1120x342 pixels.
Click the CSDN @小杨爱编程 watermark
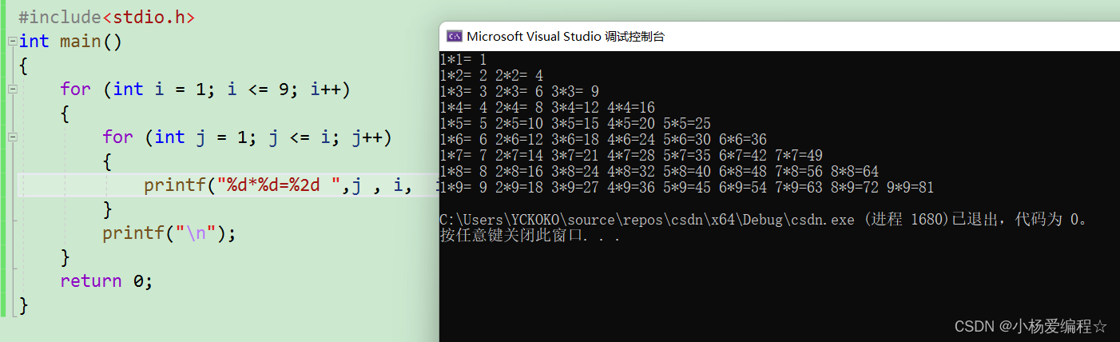coord(1031,326)
